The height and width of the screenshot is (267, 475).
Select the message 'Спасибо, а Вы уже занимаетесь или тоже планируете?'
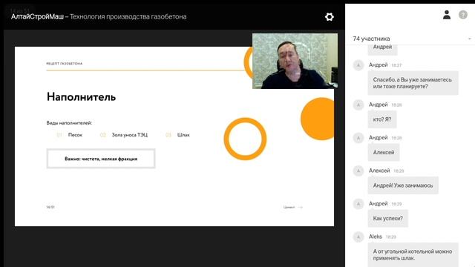tap(413, 83)
